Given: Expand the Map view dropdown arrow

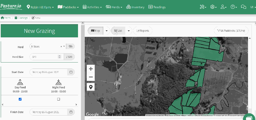Looking at the screenshot, I should 107,31.
